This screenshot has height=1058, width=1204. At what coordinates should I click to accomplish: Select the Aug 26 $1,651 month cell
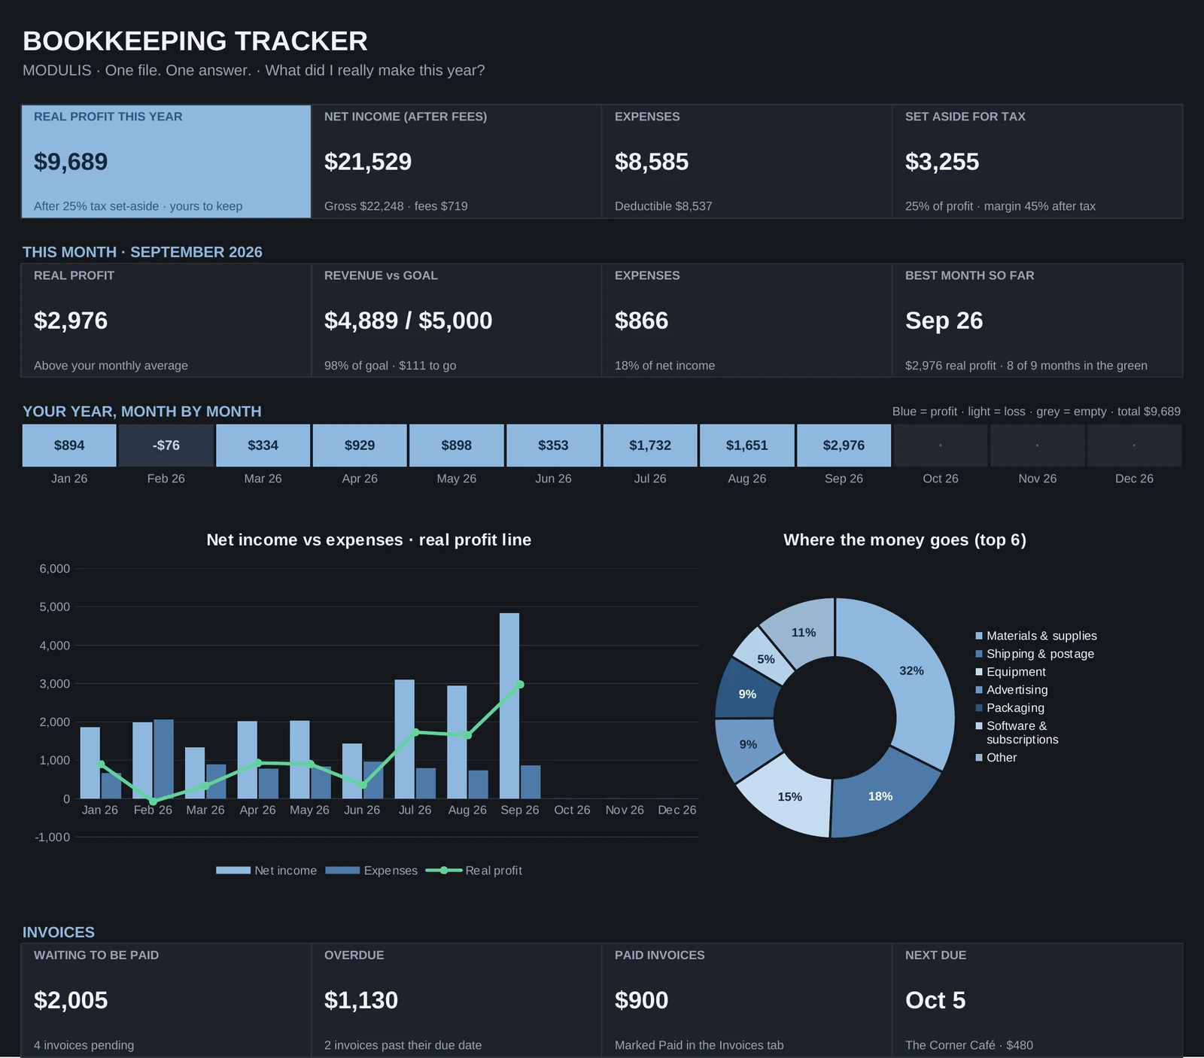click(x=747, y=445)
